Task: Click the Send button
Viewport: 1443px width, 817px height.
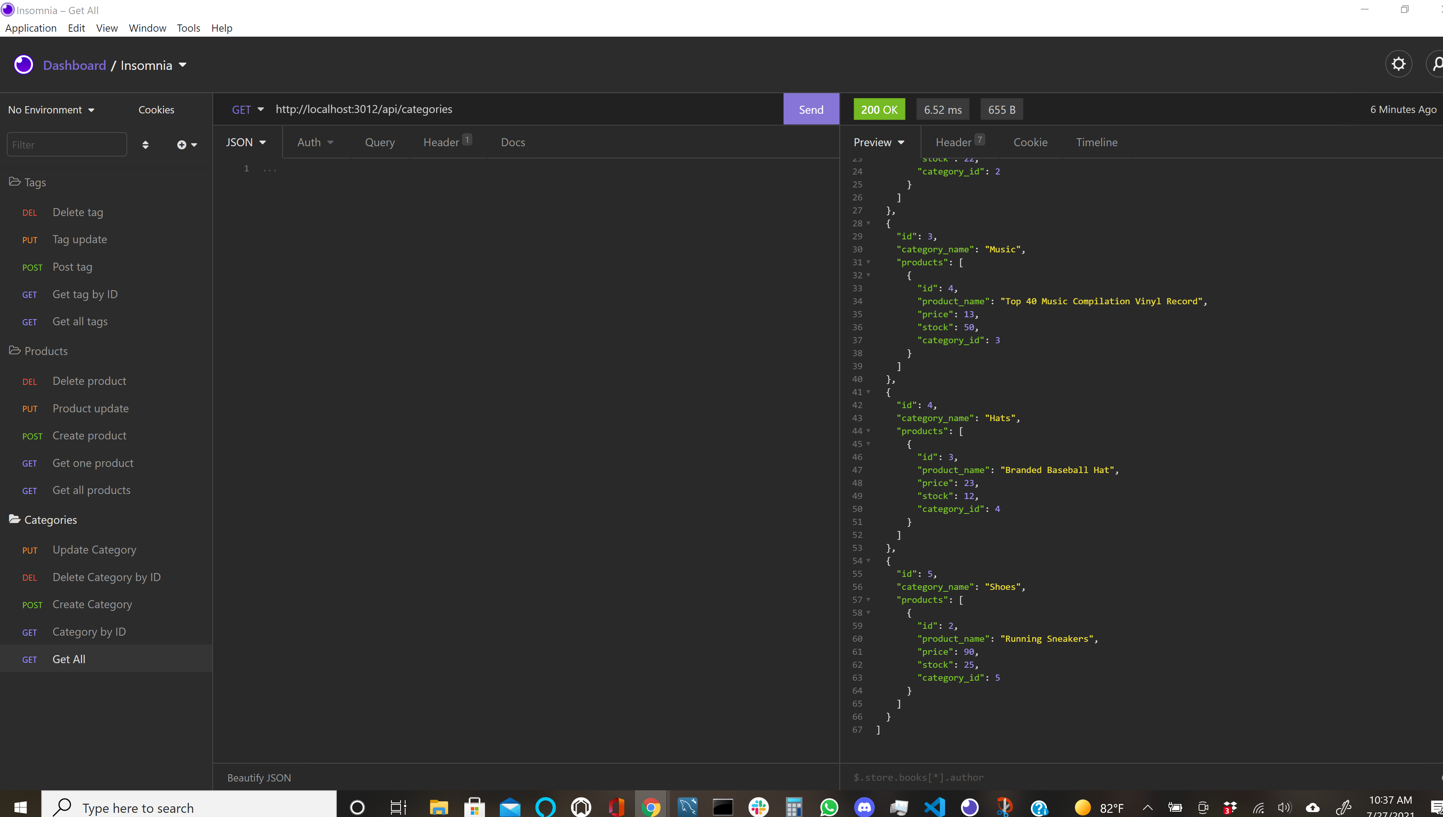Action: click(811, 110)
